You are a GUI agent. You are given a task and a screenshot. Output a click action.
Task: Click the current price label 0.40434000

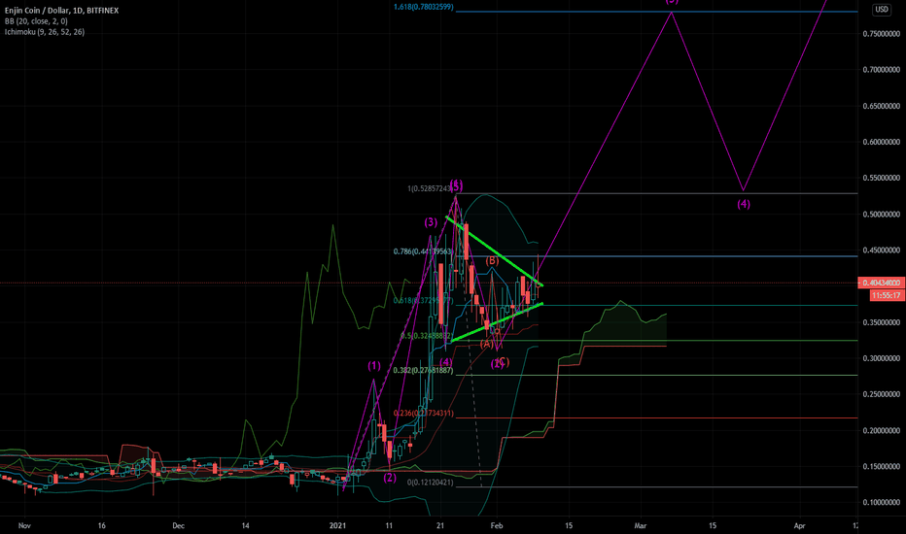[x=882, y=283]
